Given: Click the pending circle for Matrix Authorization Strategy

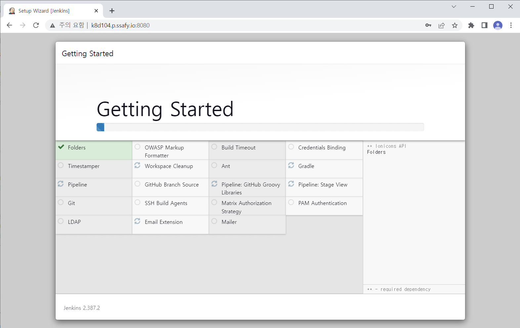Looking at the screenshot, I should coord(214,202).
